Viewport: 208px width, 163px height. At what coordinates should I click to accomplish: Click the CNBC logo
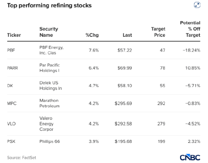point(190,158)
